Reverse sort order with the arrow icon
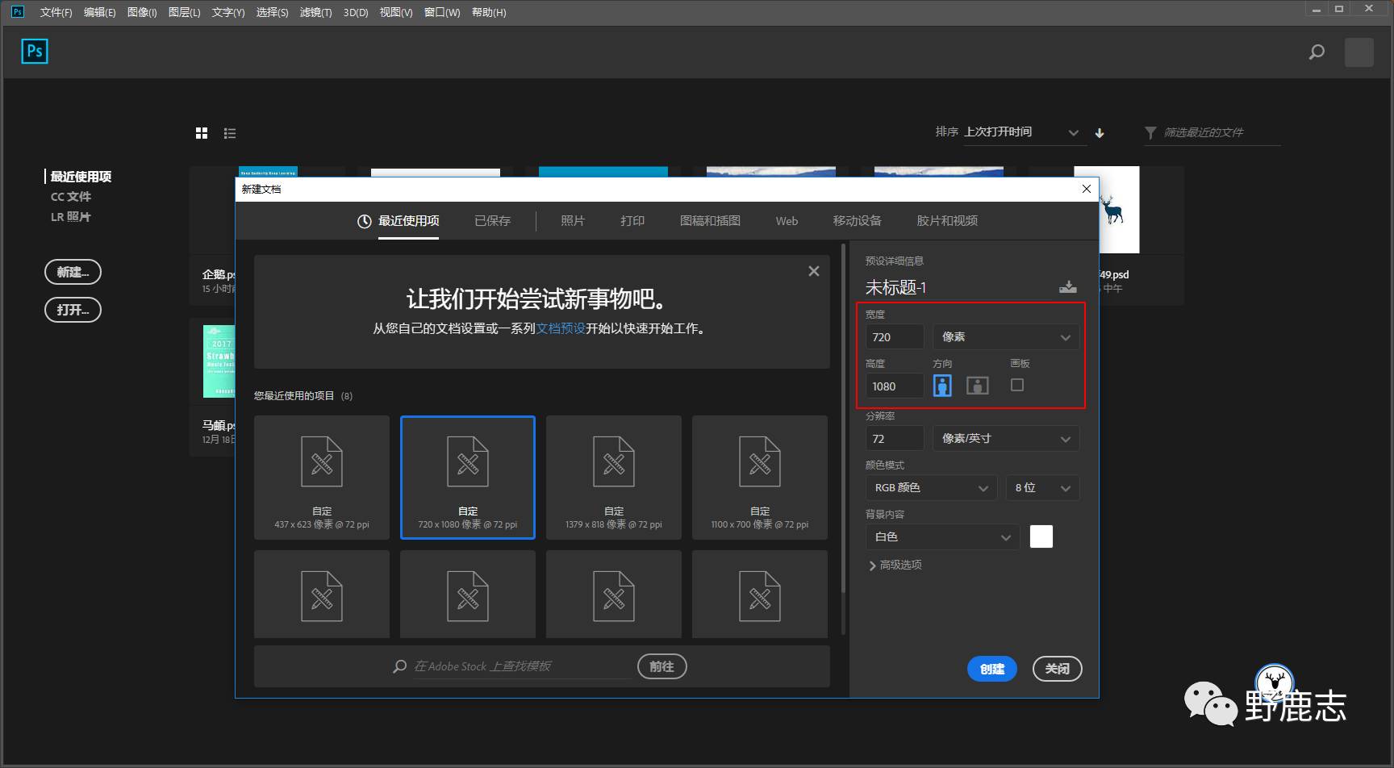Image resolution: width=1394 pixels, height=768 pixels. click(x=1100, y=133)
